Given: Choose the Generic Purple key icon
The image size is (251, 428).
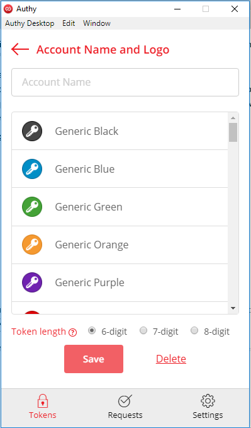Looking at the screenshot, I should (x=32, y=282).
